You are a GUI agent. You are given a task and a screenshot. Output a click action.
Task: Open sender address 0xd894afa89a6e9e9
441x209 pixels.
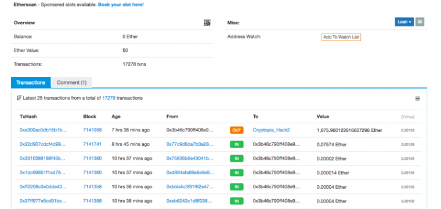coord(190,173)
